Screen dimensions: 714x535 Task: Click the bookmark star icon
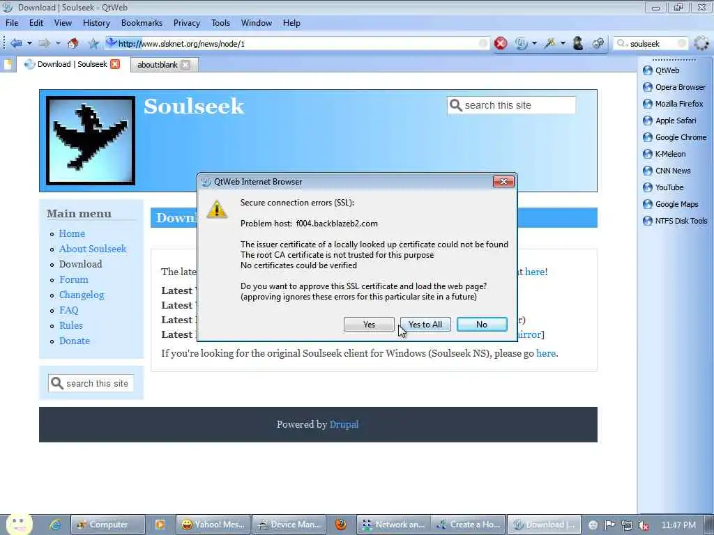pos(93,44)
